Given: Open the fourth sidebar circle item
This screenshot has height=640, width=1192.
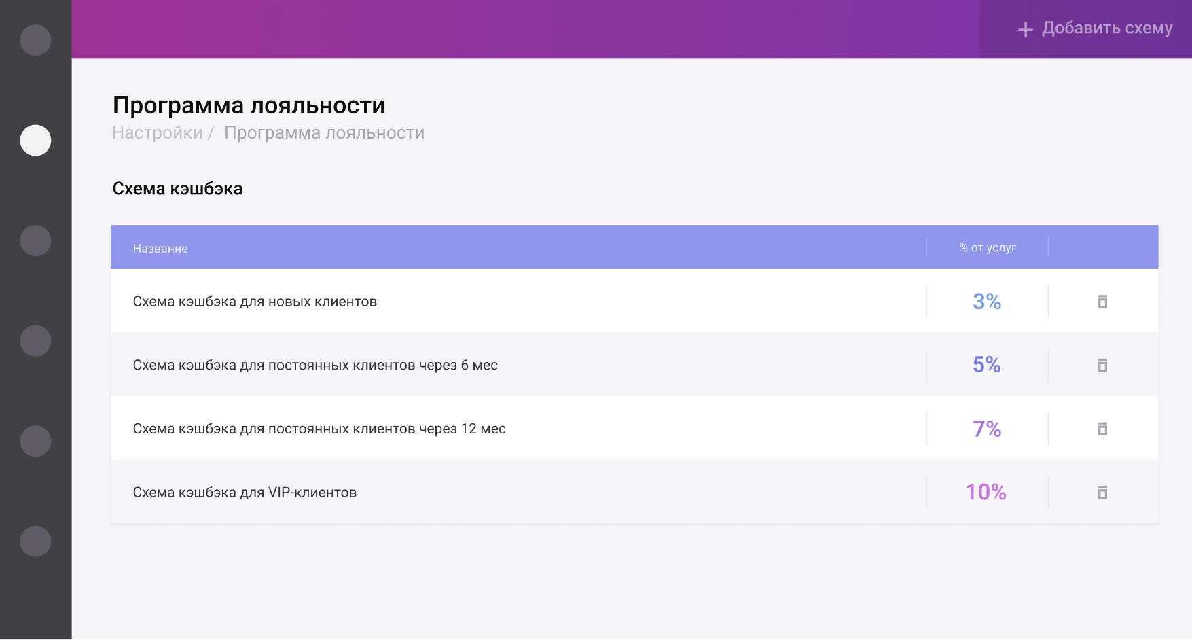Looking at the screenshot, I should 35,341.
